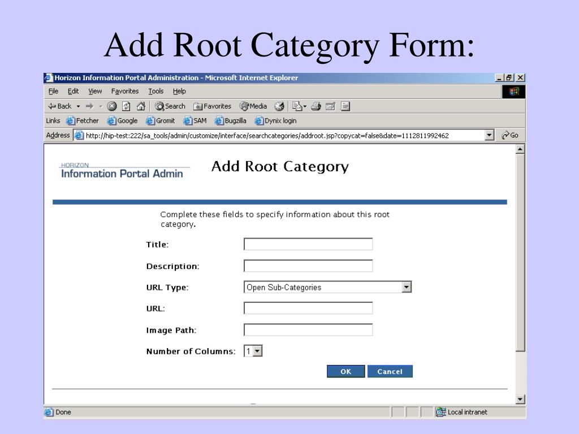
Task: Open the History toolbar icon
Action: pos(279,106)
